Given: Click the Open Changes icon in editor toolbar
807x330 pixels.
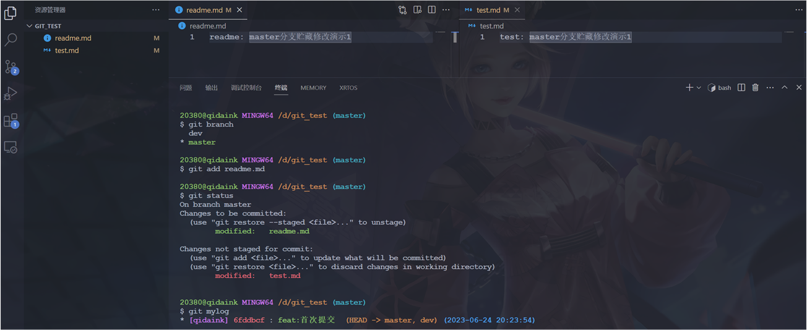Looking at the screenshot, I should (403, 10).
